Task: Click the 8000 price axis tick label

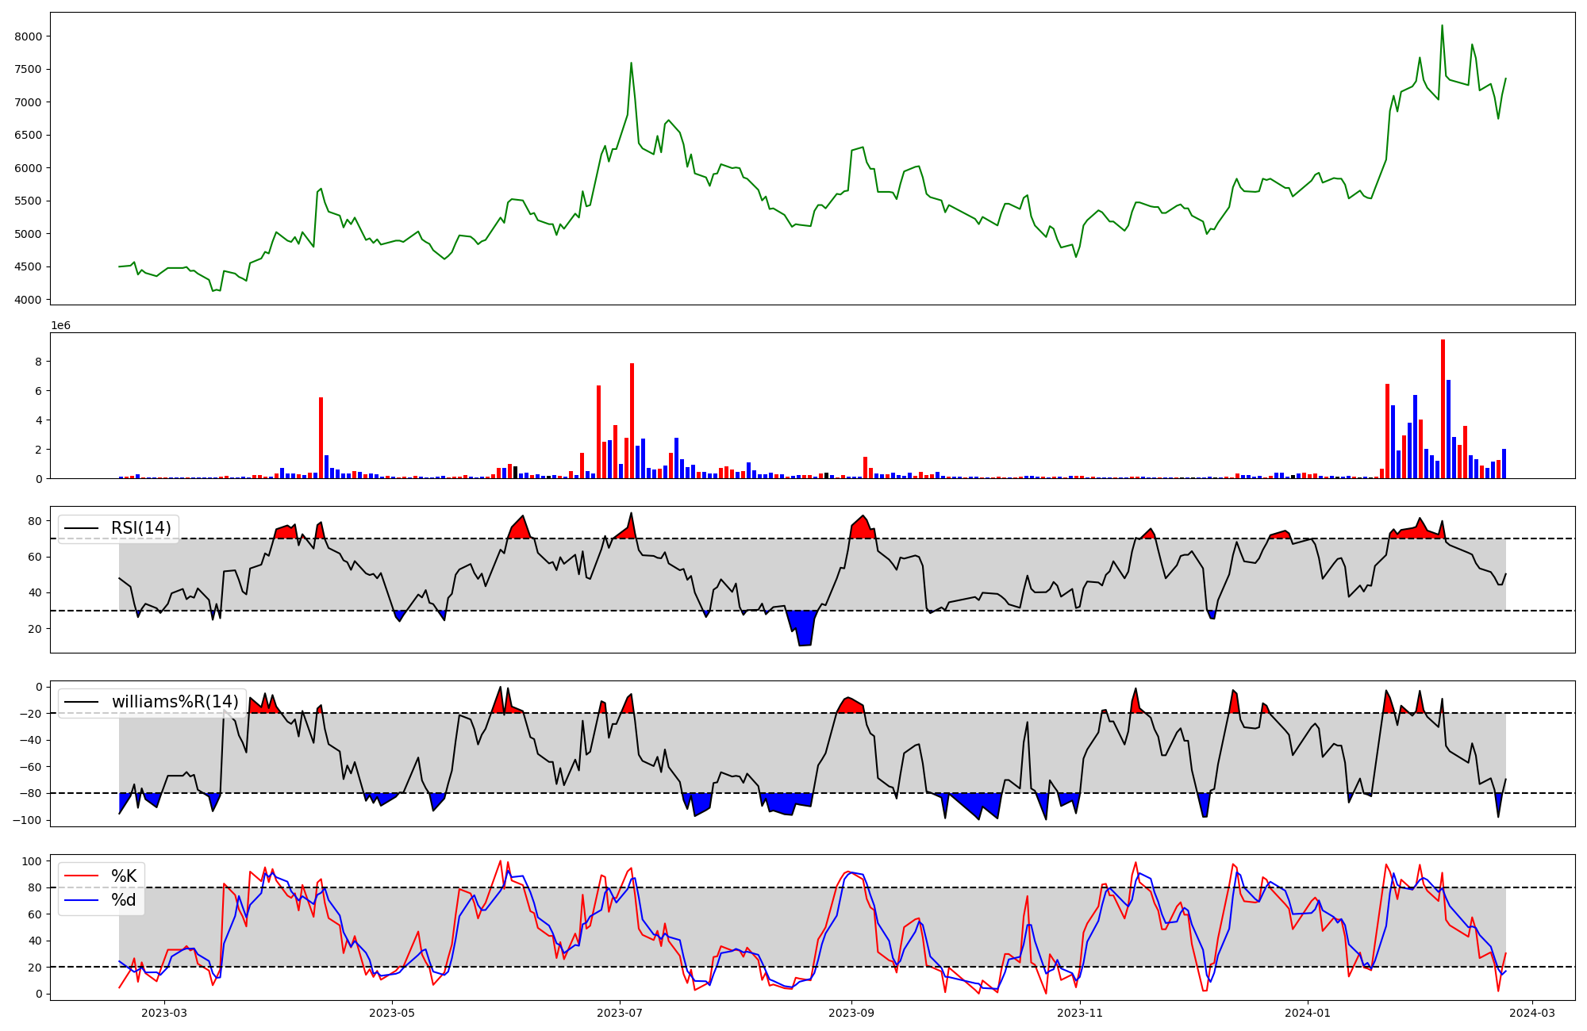Action: click(28, 36)
